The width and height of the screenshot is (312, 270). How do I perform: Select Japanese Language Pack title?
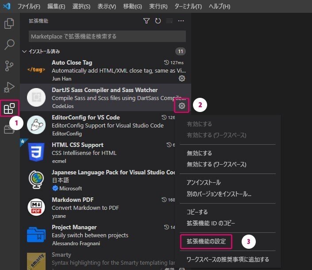pyautogui.click(x=113, y=172)
